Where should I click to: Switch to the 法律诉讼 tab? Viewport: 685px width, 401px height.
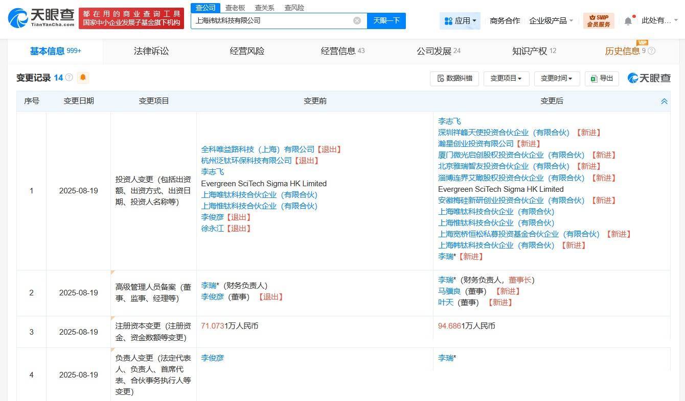(x=151, y=51)
